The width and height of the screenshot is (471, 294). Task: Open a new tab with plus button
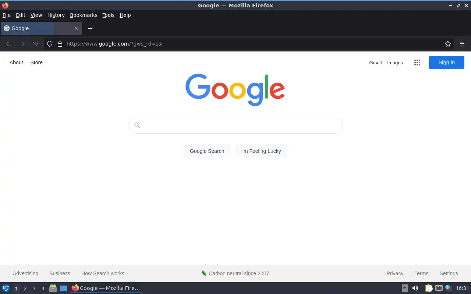click(x=90, y=28)
